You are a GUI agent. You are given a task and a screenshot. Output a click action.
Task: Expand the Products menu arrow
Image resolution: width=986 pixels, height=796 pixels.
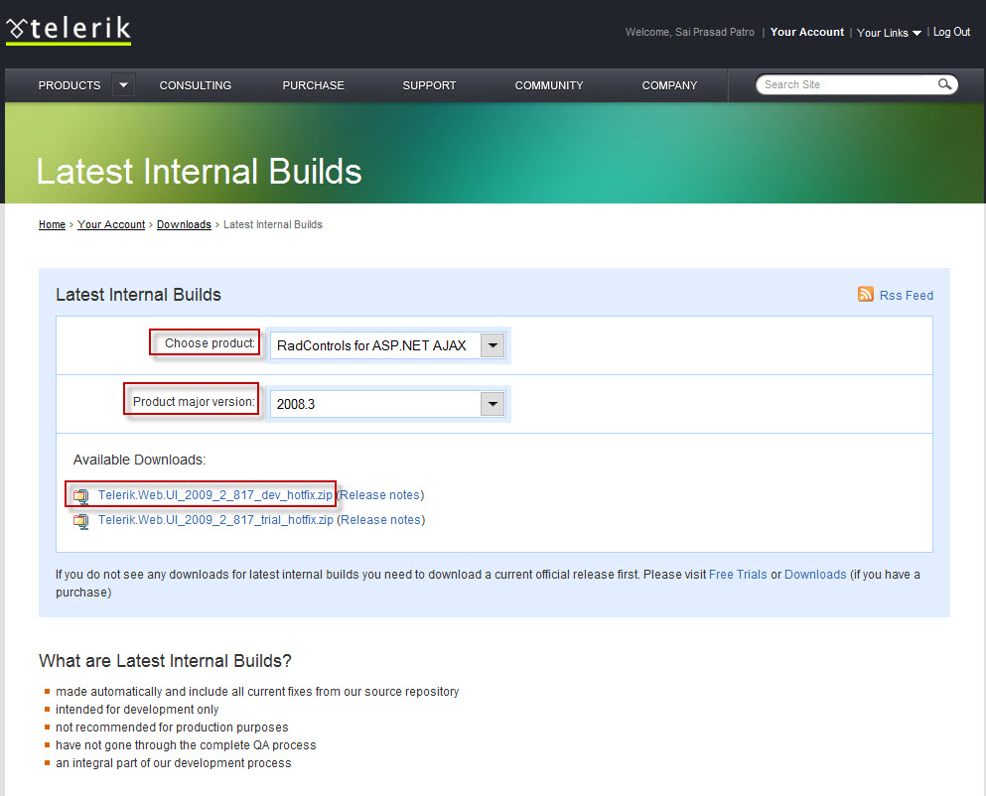click(124, 85)
